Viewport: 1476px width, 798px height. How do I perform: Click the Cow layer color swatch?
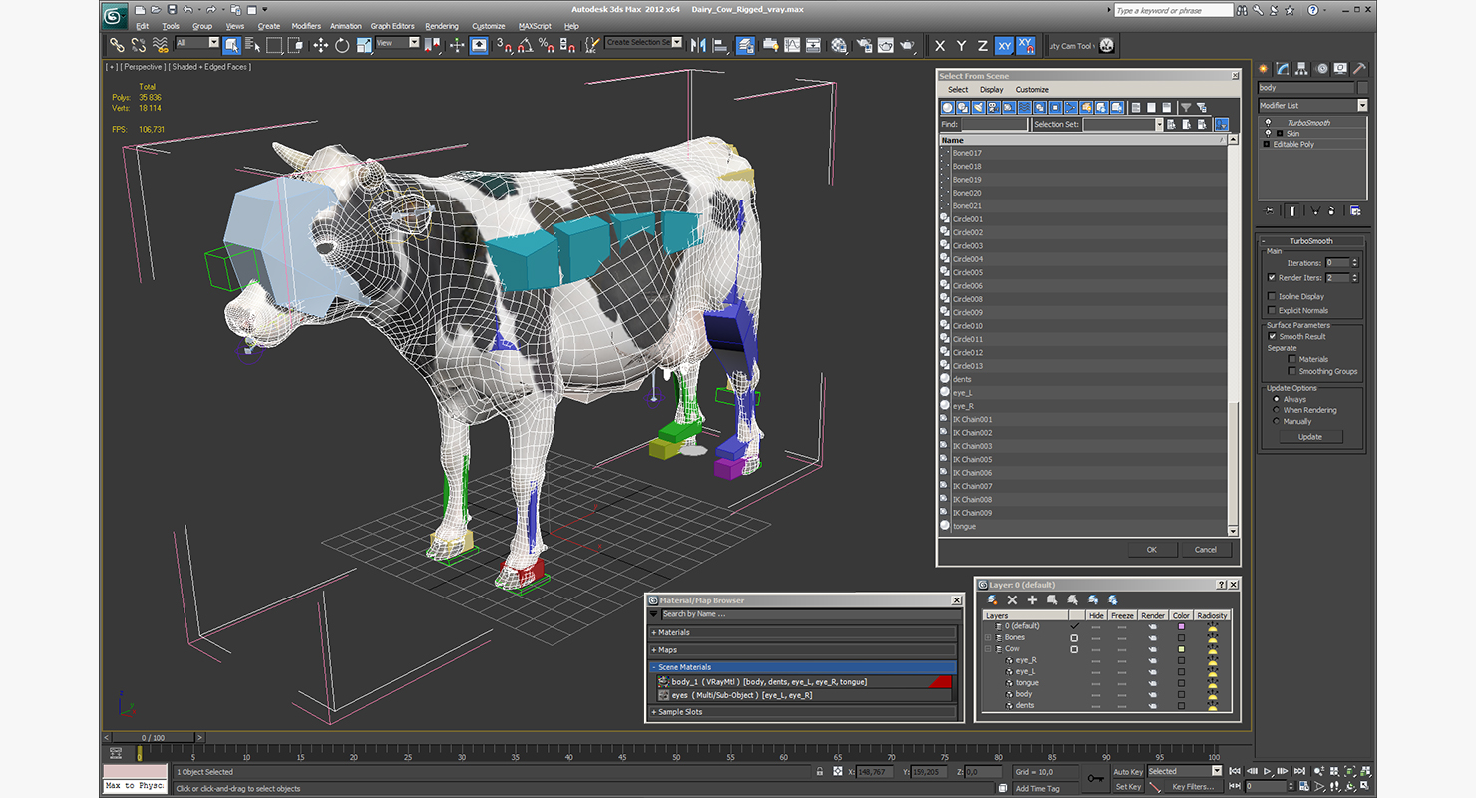pyautogui.click(x=1182, y=649)
